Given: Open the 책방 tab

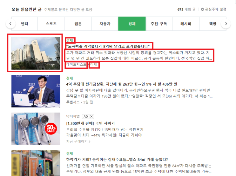Looking at the screenshot, I should (213, 24).
